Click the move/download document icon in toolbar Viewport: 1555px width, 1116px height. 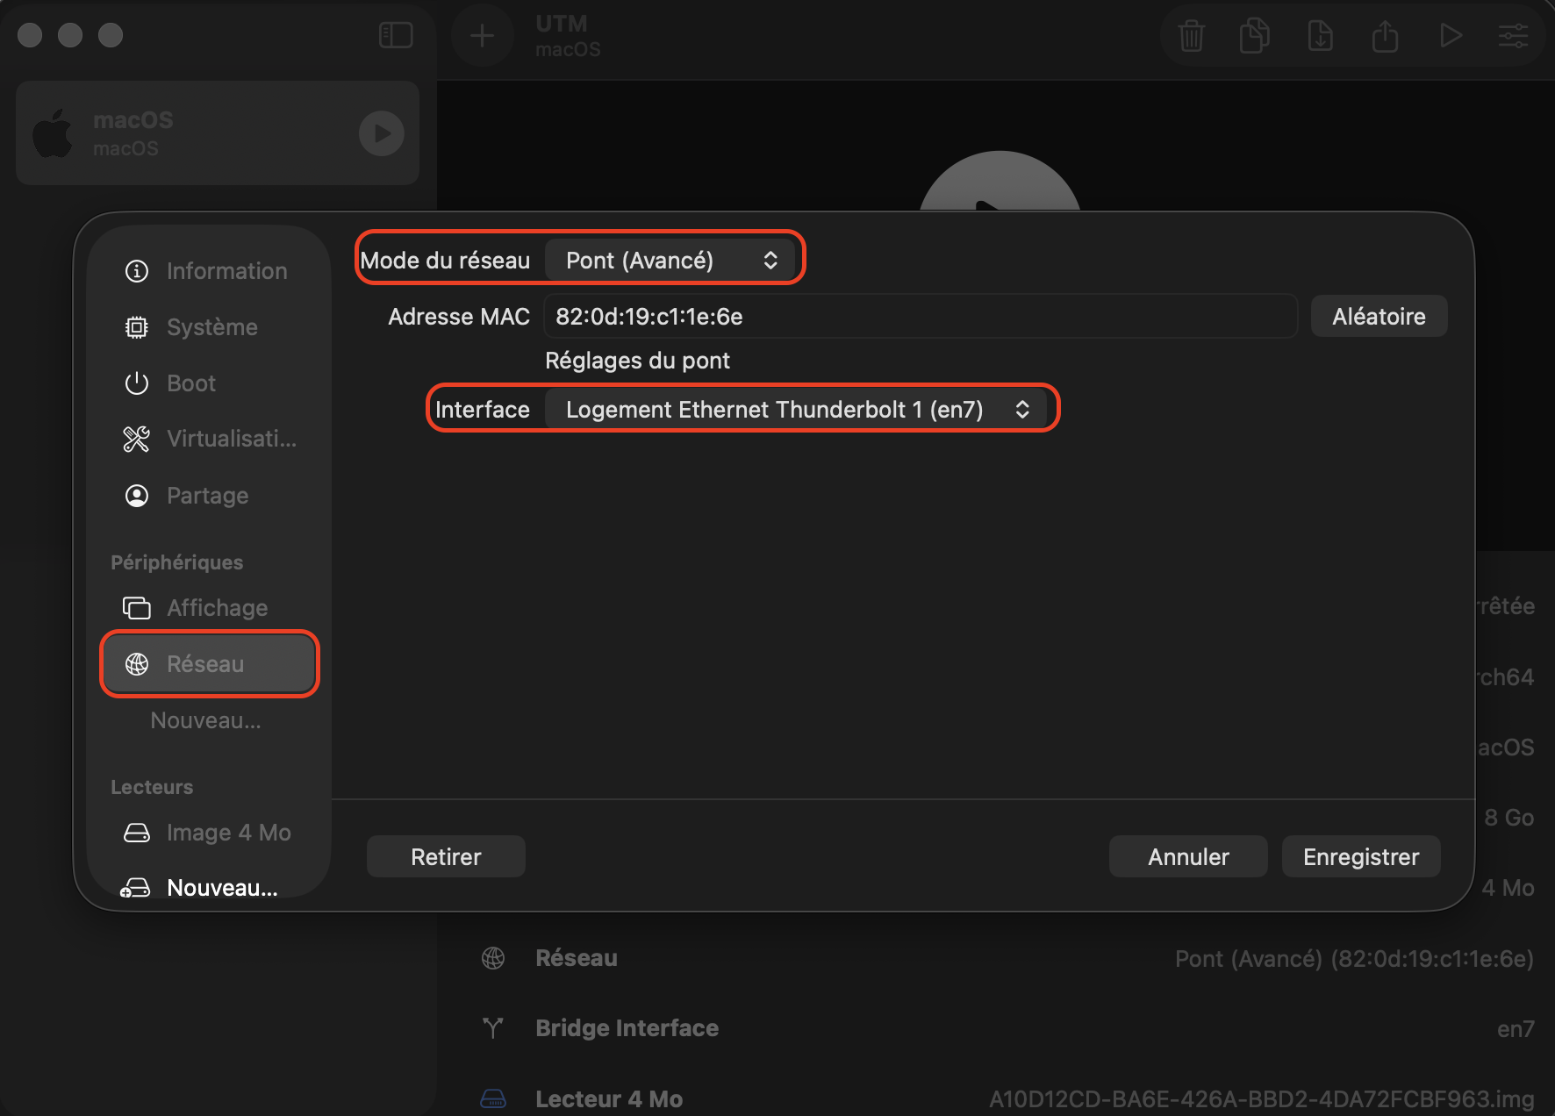pos(1320,36)
